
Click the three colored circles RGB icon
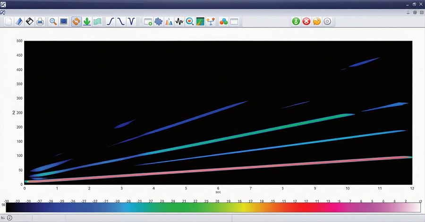224,21
